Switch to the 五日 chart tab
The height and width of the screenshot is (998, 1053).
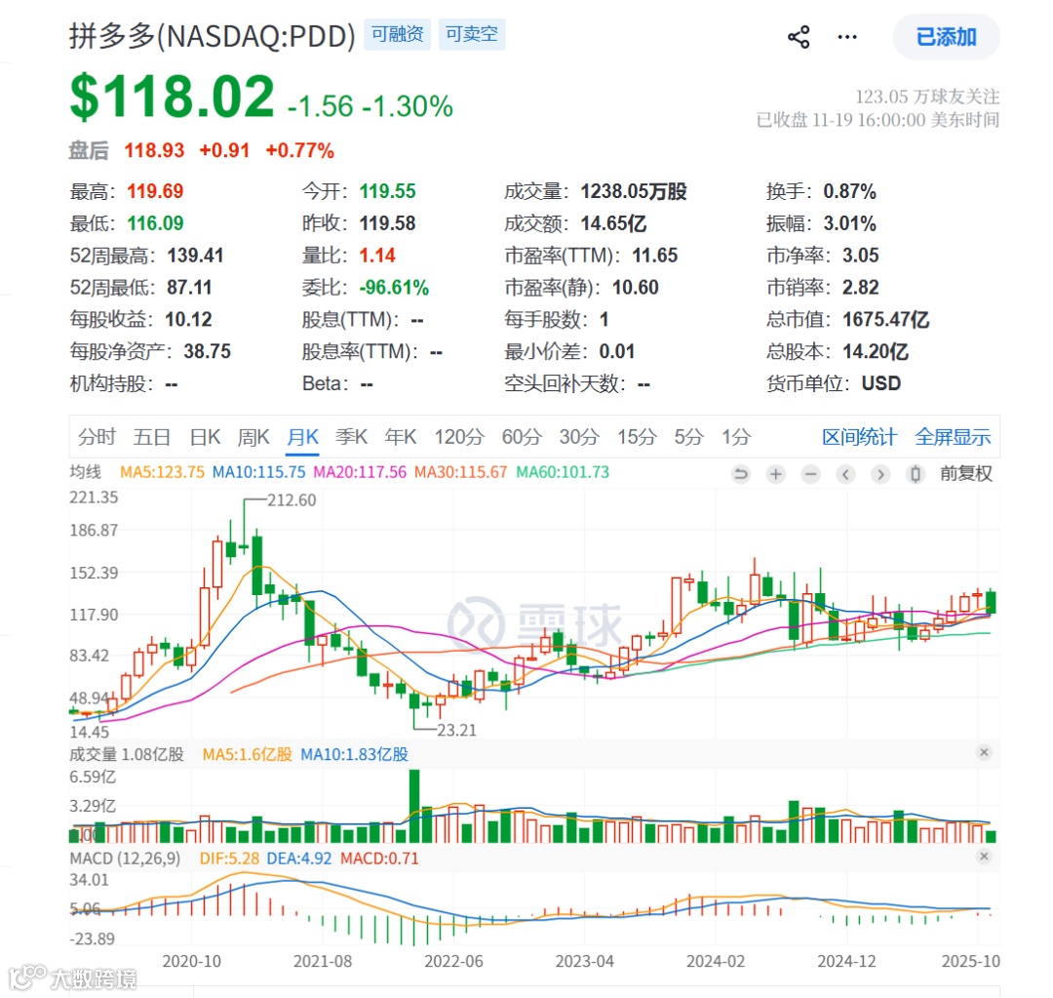coord(152,437)
